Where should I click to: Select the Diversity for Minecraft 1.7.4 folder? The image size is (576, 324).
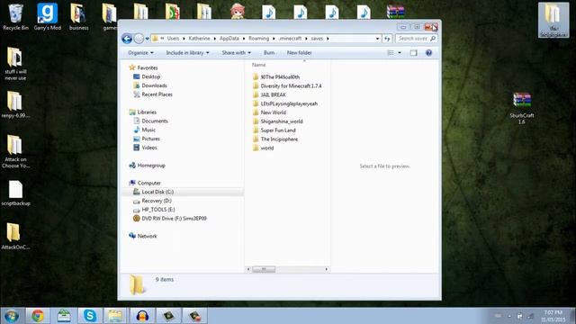pyautogui.click(x=291, y=86)
